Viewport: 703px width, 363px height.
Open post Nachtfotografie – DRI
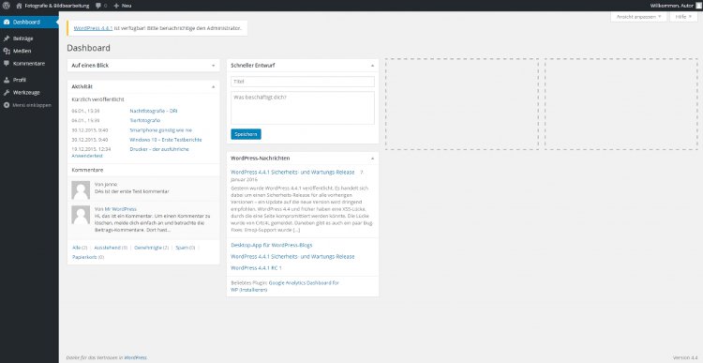point(154,111)
